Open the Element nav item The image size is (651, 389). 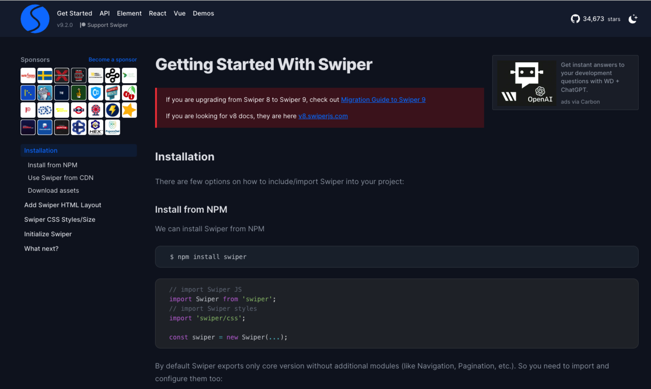coord(129,13)
